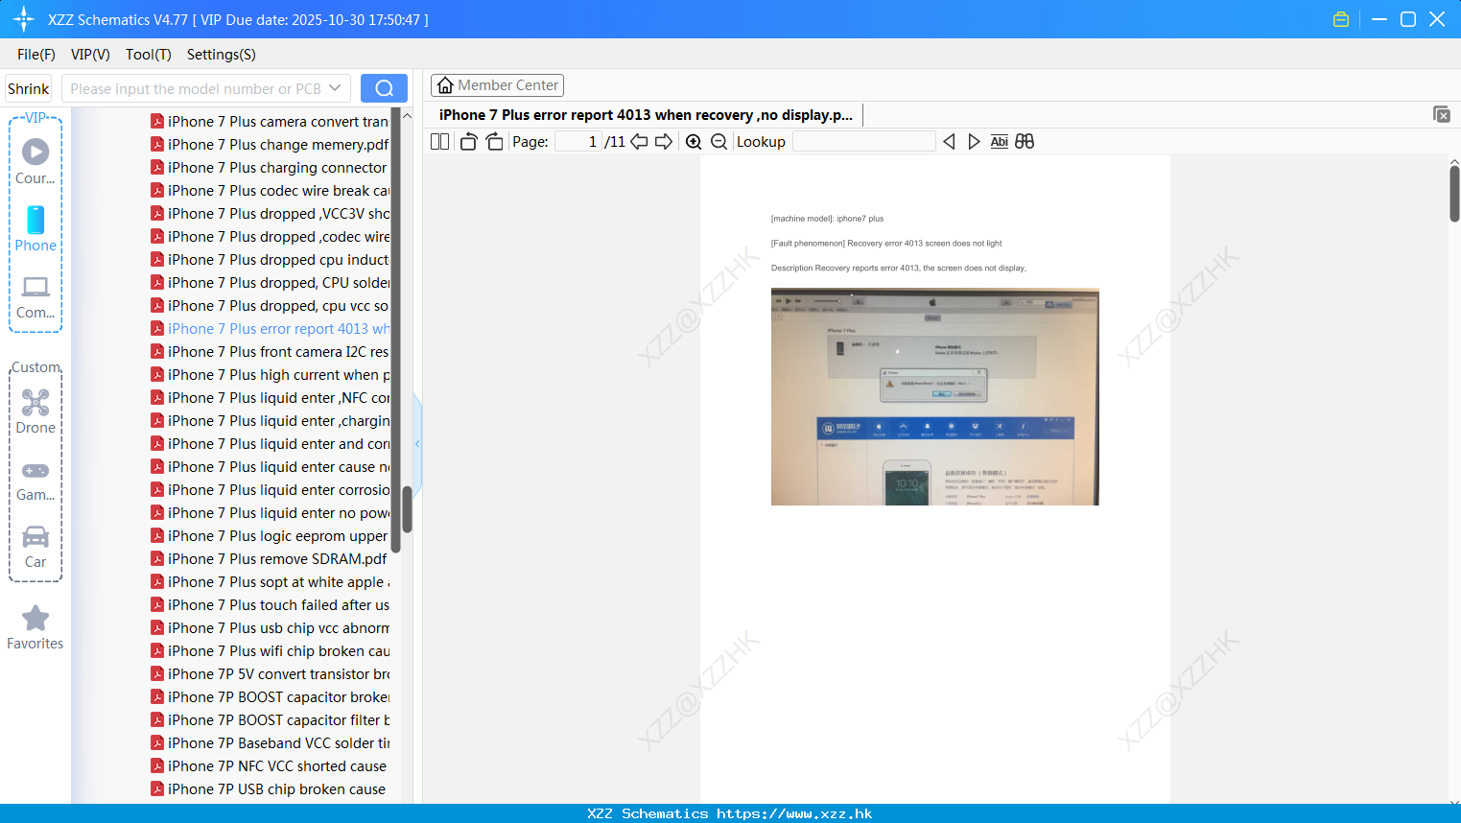
Task: Rotate the page clockwise
Action: point(494,141)
